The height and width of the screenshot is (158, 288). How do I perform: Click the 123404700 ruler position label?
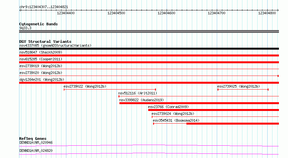pos(216,13)
